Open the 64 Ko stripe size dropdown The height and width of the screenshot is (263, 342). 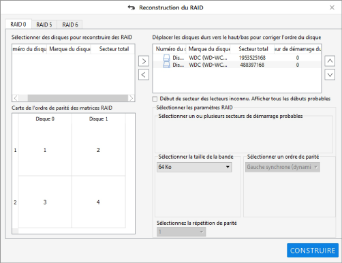point(194,167)
